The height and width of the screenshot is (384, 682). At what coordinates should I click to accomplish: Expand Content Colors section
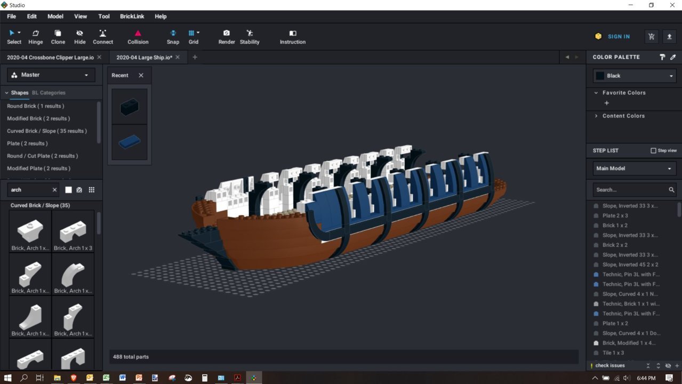[596, 116]
